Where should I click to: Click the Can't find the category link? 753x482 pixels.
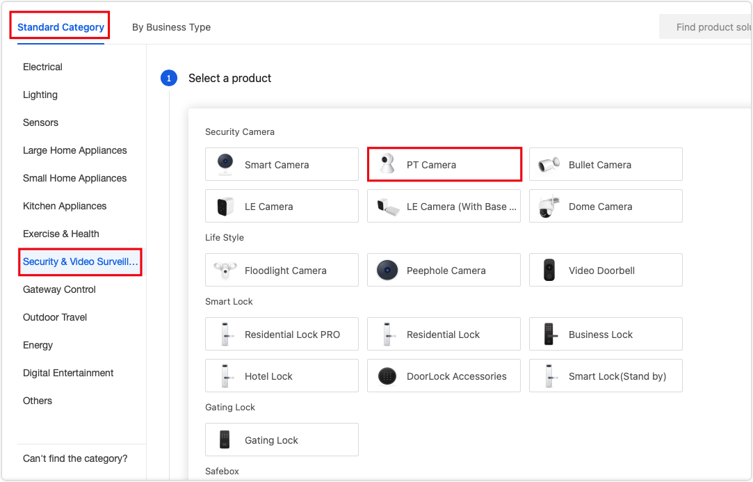[x=74, y=458]
